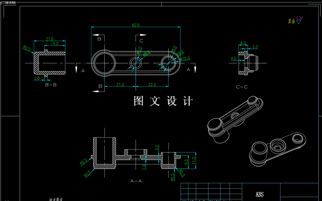Select the ø9.0 diameter dimension label
322x201 pixels.
coord(180,53)
